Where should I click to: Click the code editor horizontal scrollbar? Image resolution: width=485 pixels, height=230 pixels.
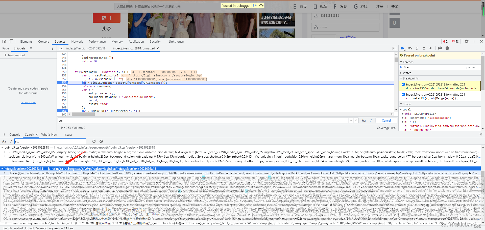tap(83, 114)
